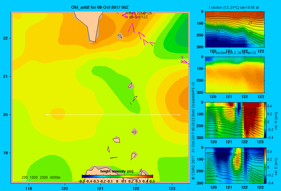Select the 'drifters 72h@12h' annotation text
Viewport: 281px width, 191px height.
tap(139, 13)
